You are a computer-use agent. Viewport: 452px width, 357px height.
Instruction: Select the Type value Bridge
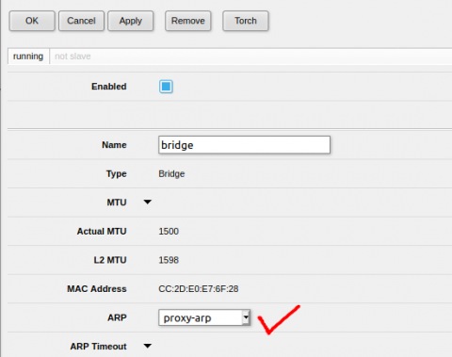pos(171,174)
